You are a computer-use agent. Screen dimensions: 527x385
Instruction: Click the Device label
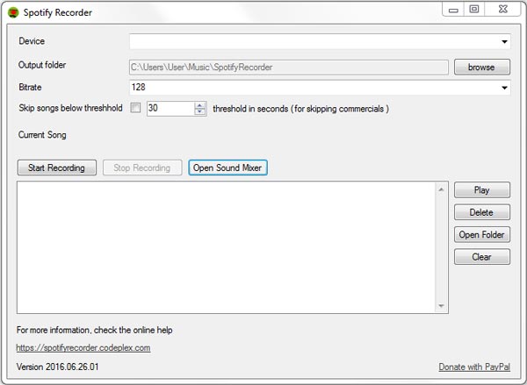click(32, 41)
